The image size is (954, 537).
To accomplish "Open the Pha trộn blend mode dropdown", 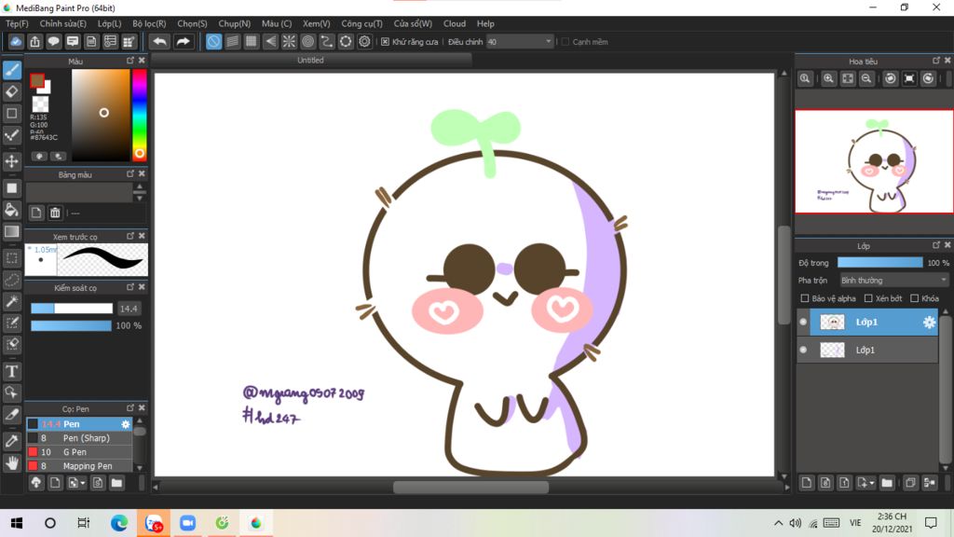I will 893,281.
